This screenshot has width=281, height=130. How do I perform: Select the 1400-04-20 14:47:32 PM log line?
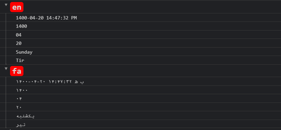46,18
